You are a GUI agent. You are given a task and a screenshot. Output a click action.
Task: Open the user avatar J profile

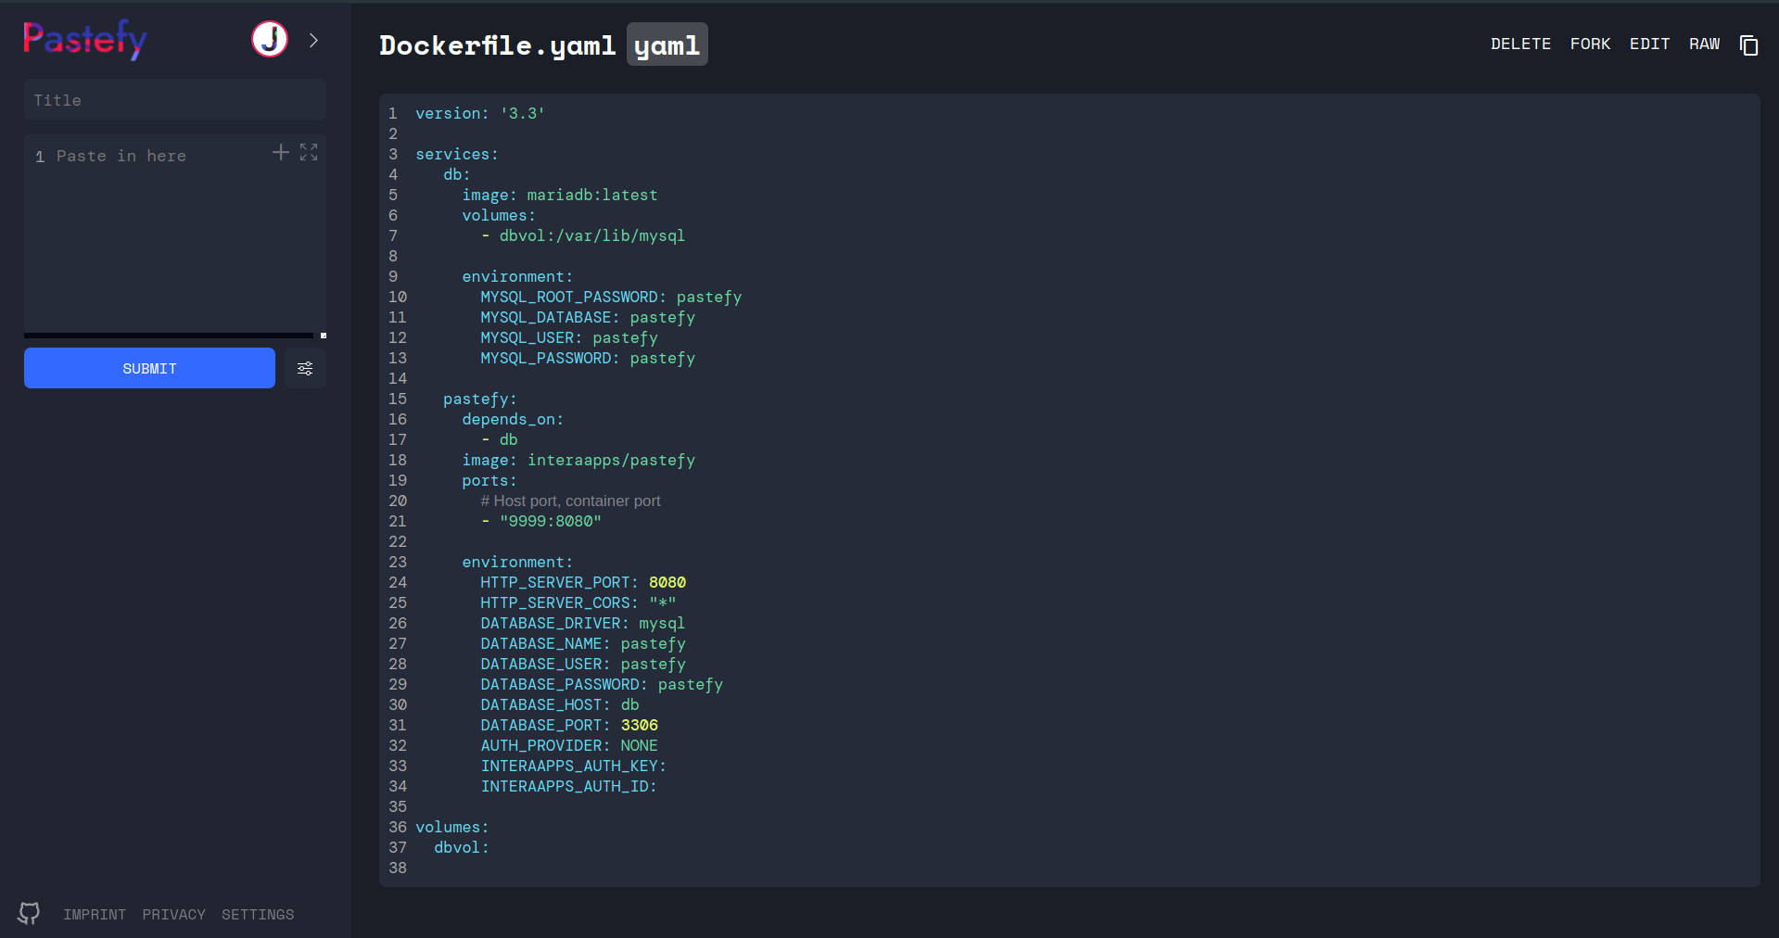tap(270, 39)
